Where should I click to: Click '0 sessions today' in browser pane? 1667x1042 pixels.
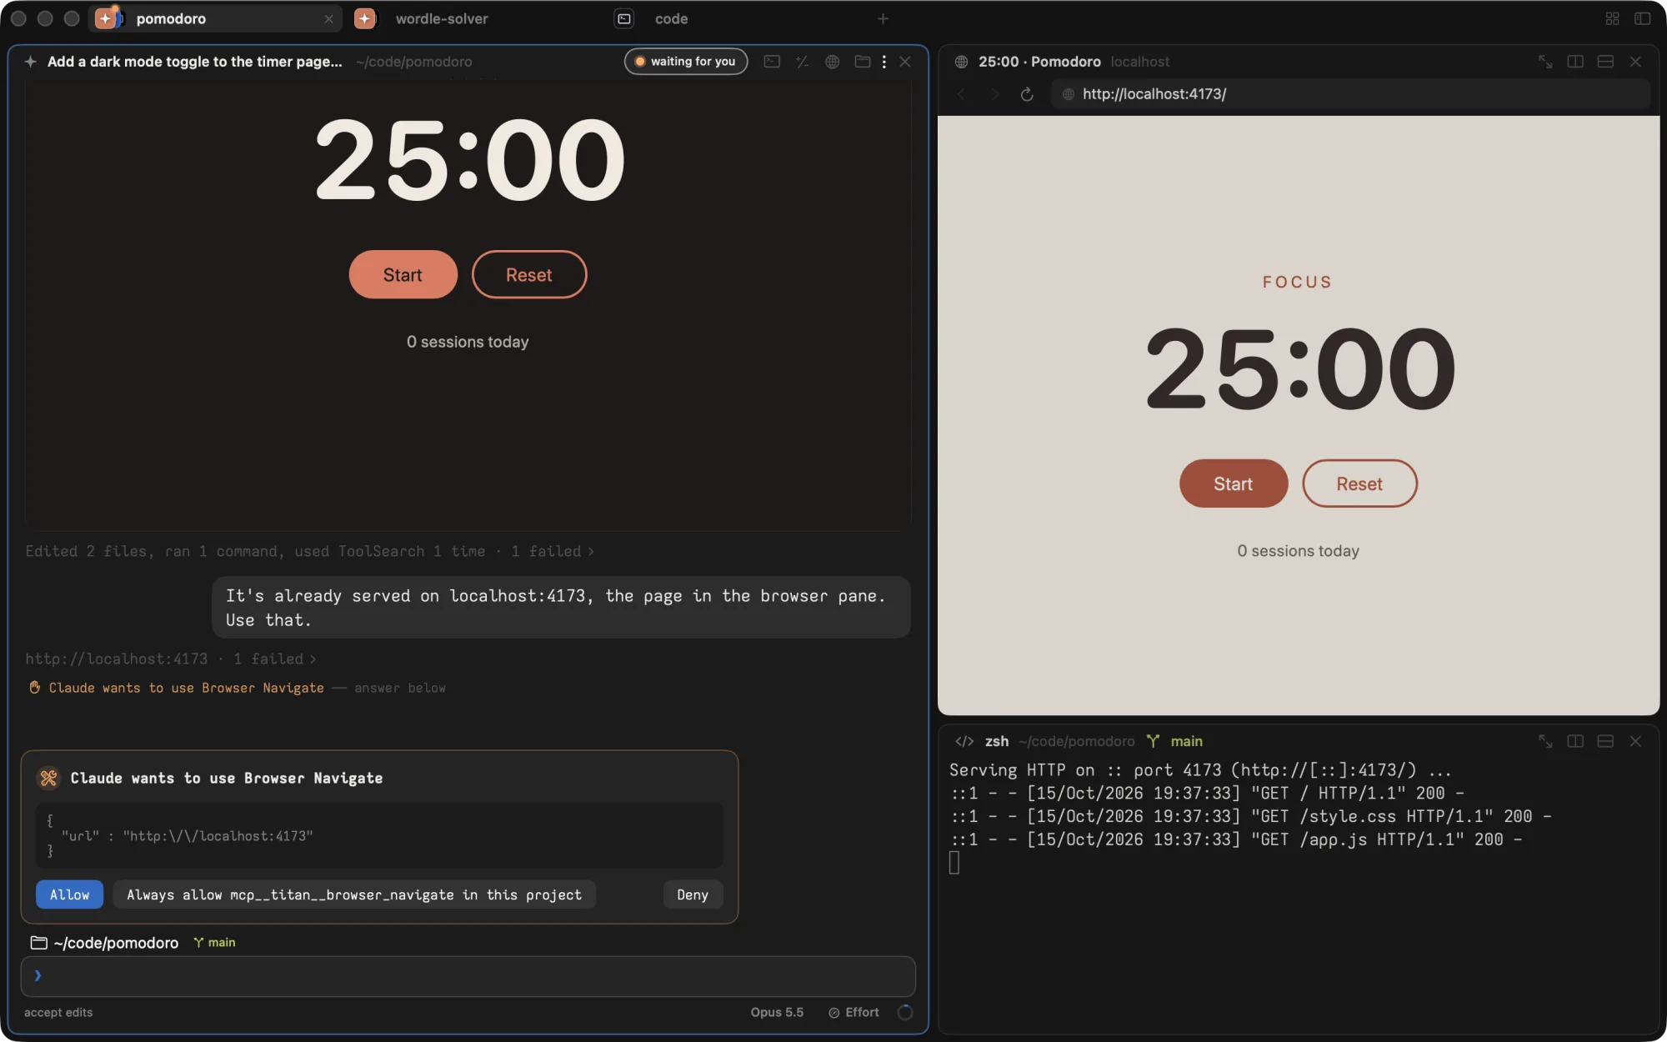click(x=1298, y=551)
